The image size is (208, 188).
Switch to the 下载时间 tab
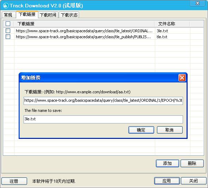pos(48,15)
